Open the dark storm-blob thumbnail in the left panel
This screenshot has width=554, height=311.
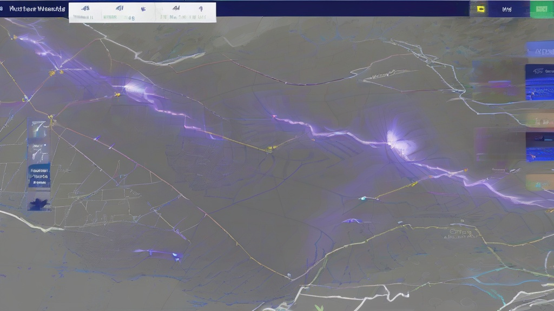pyautogui.click(x=39, y=203)
